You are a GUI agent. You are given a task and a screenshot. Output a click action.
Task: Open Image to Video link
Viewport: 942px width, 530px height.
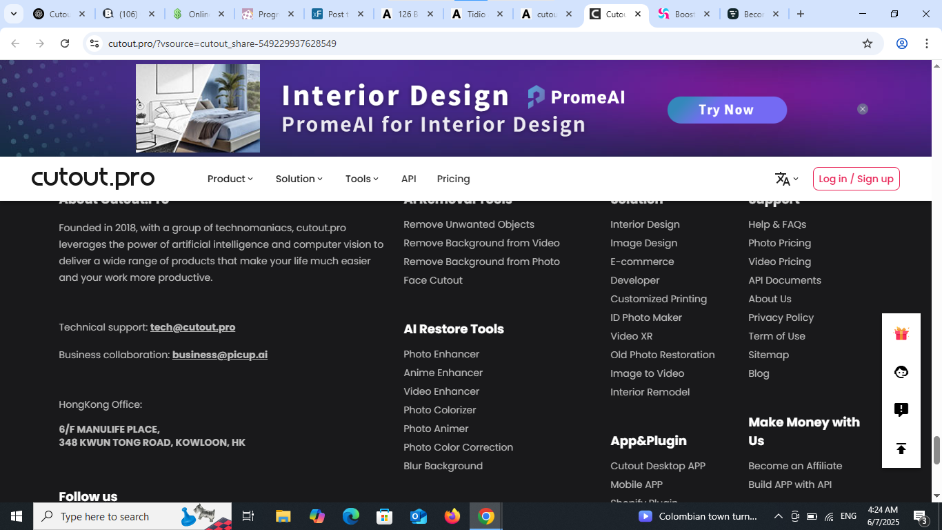pyautogui.click(x=647, y=373)
